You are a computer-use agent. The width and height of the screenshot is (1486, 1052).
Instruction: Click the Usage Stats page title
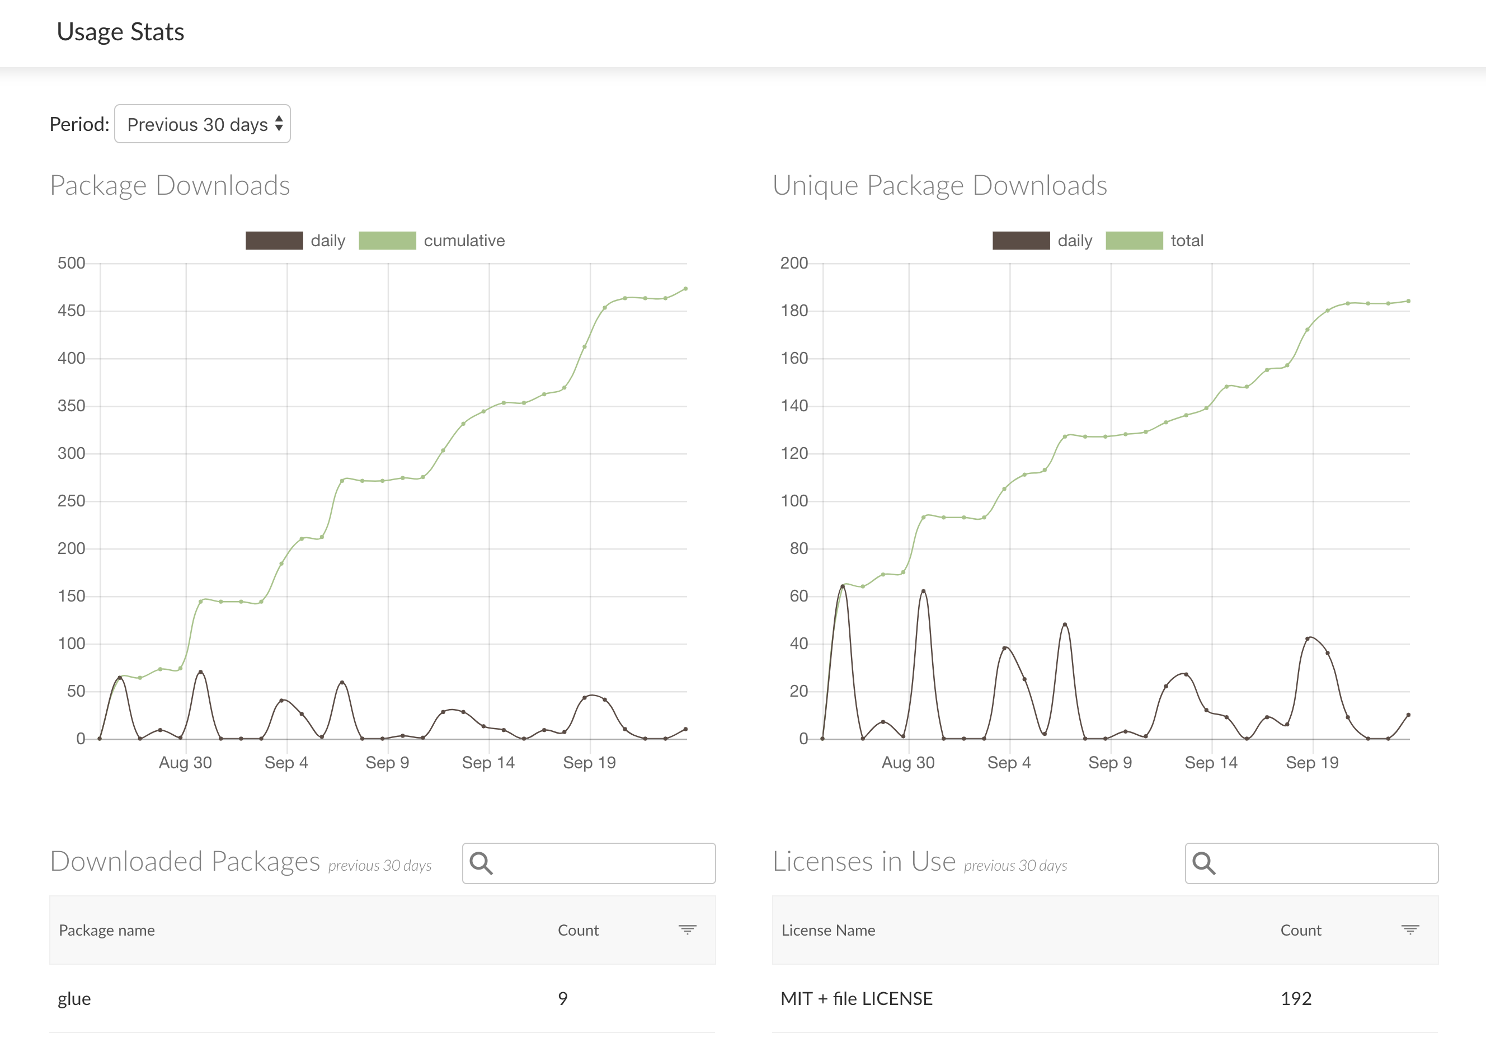[x=120, y=32]
